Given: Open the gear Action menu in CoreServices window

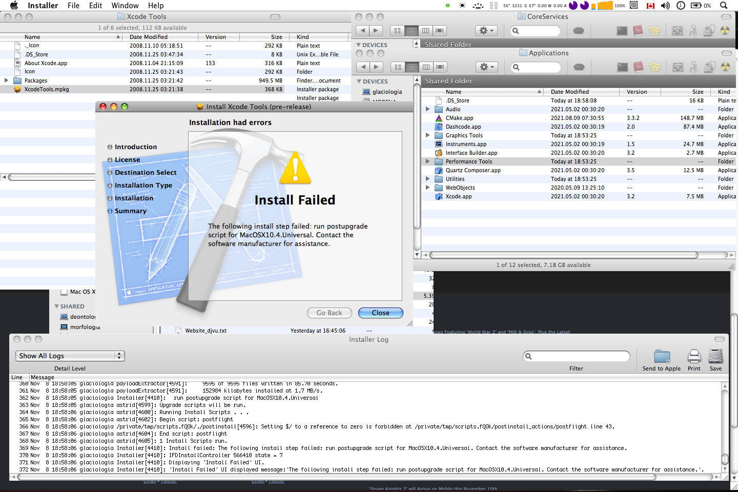Looking at the screenshot, I should tap(486, 31).
